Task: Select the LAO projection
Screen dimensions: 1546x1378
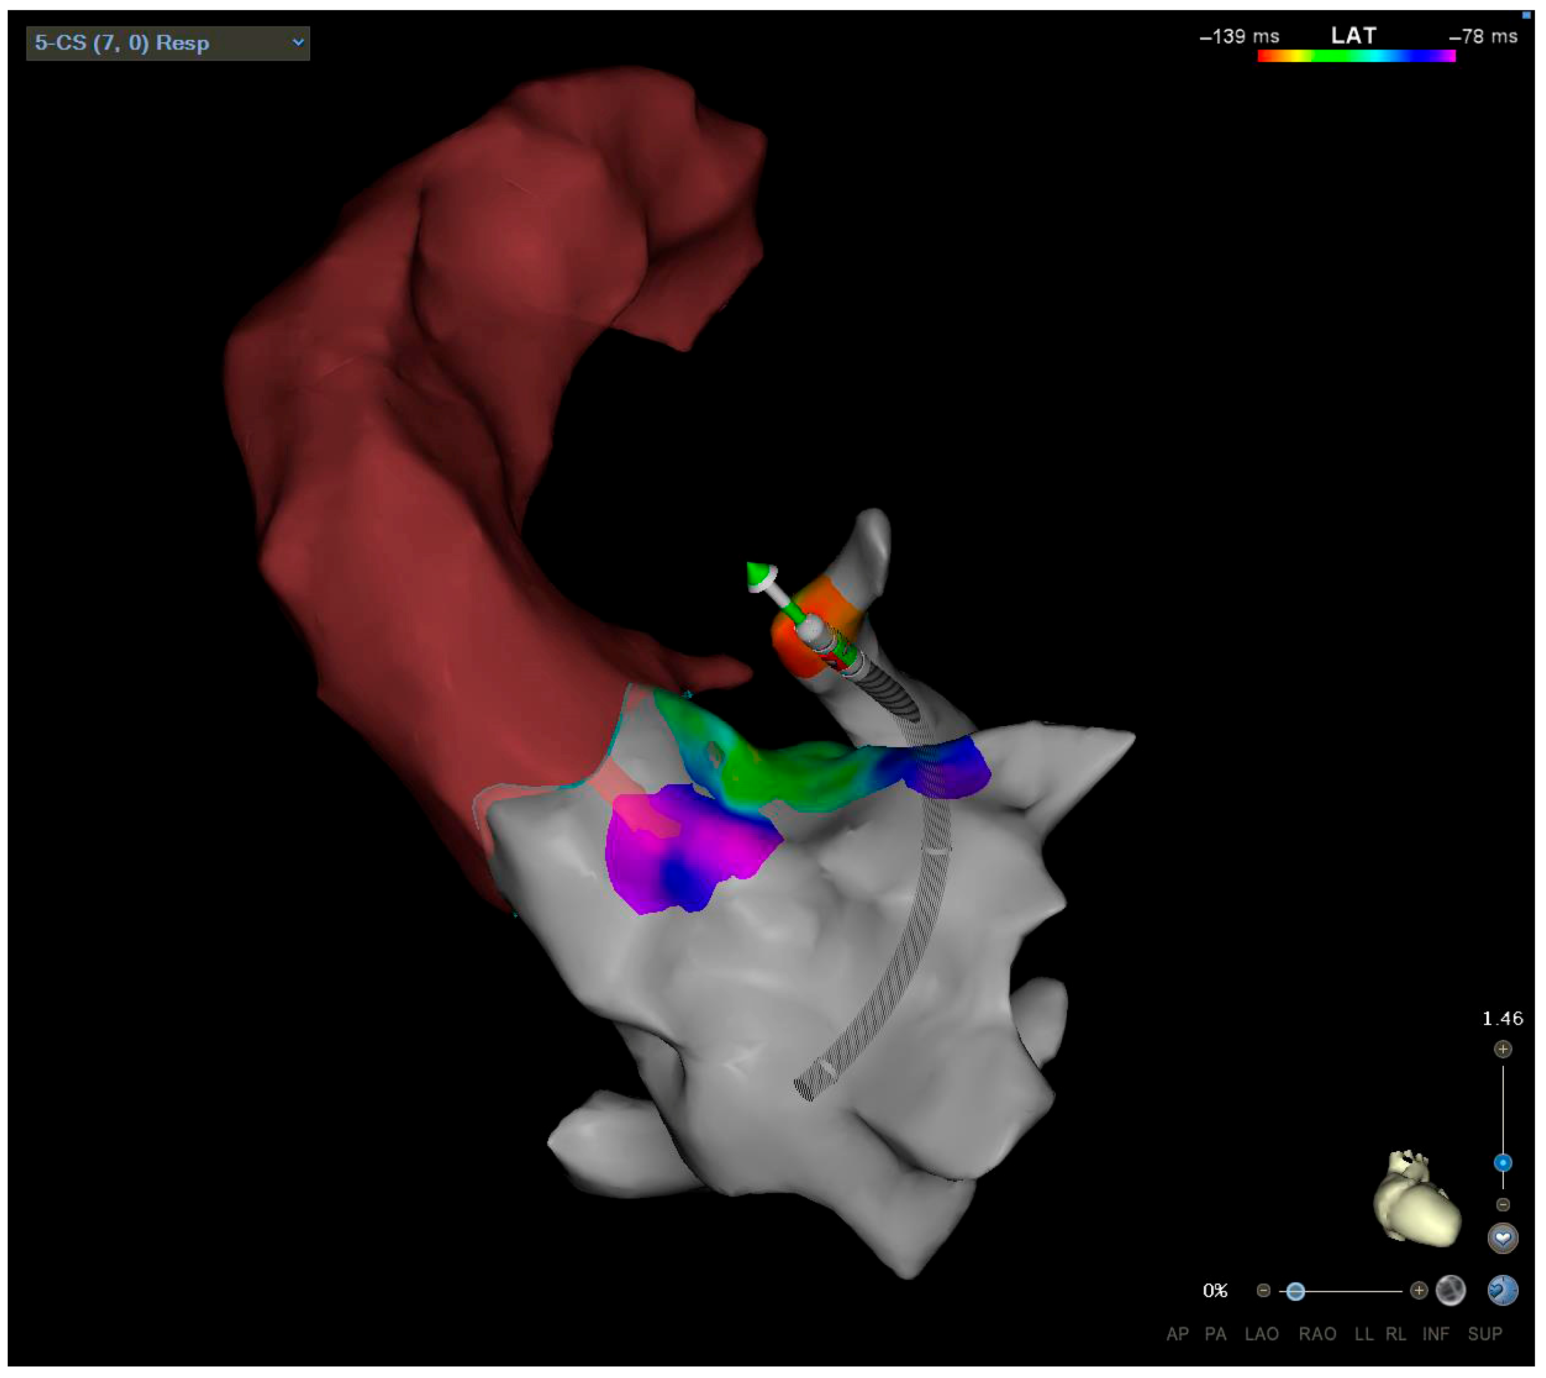Action: 1261,1334
